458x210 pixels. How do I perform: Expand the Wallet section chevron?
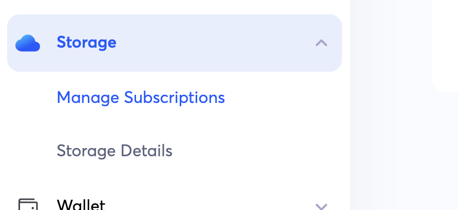[x=321, y=206]
